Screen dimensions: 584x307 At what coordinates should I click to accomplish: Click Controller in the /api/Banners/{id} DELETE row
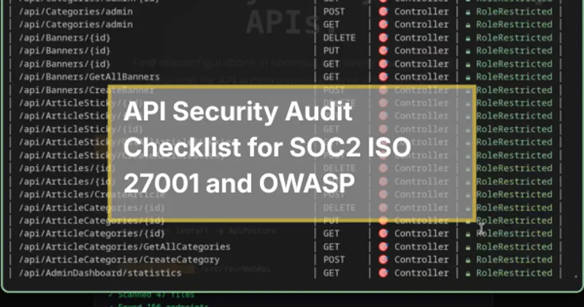point(421,38)
